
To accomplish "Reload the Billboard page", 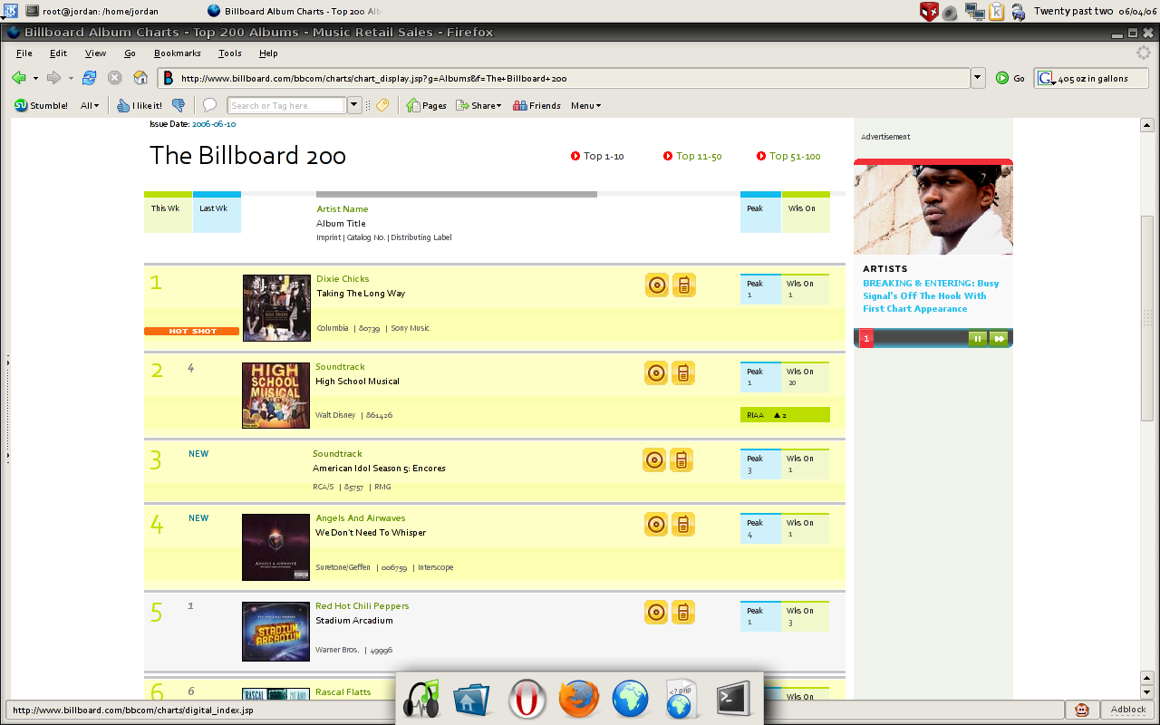I will coord(90,78).
